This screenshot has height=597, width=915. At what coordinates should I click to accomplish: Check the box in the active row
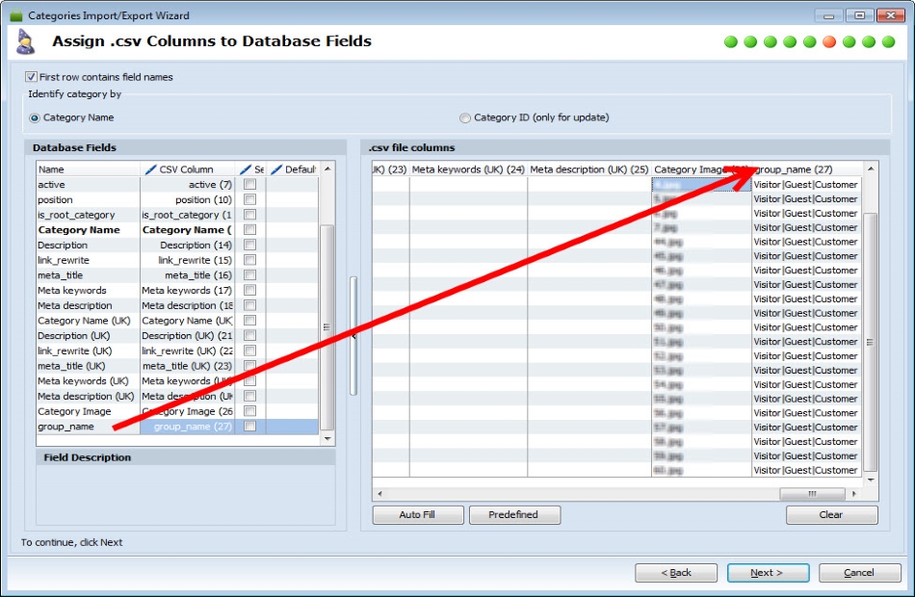pyautogui.click(x=249, y=185)
